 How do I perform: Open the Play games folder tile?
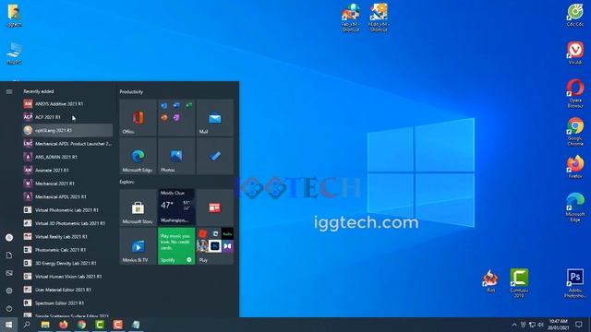coord(215,246)
